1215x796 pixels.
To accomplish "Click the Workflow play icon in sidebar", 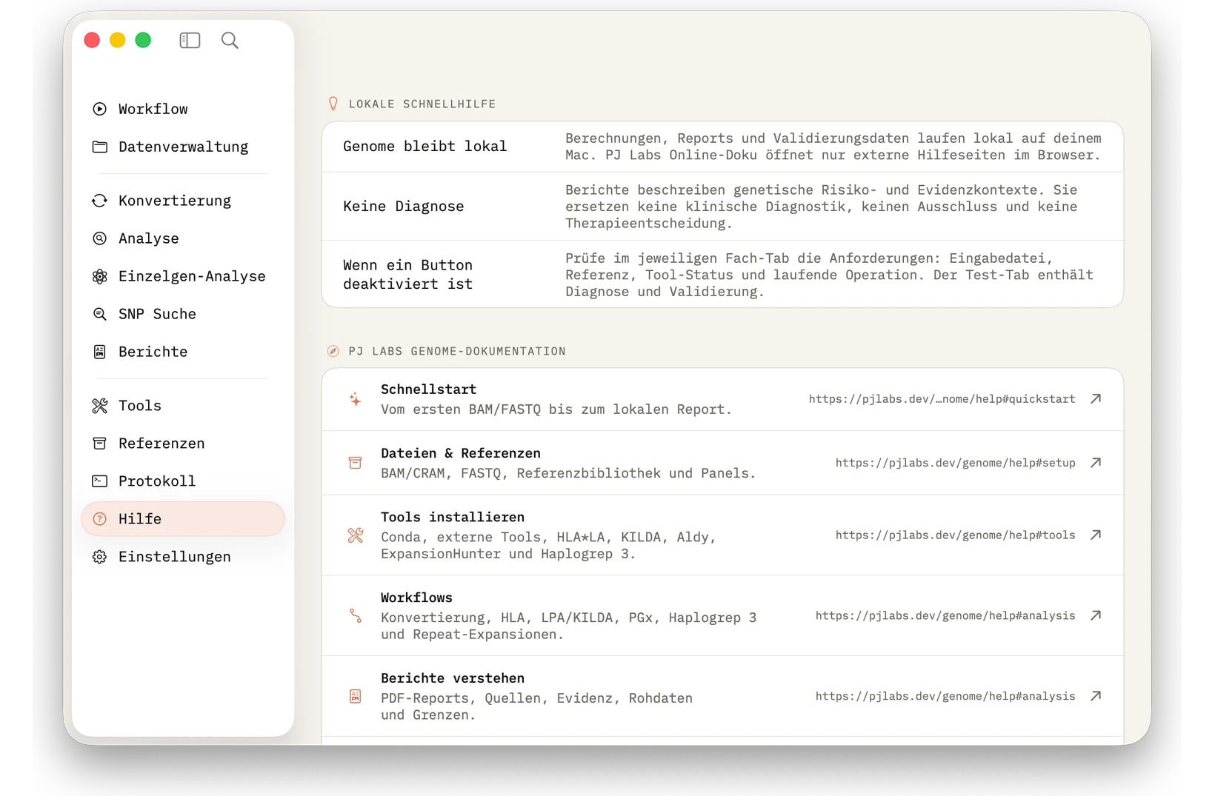I will pos(99,109).
